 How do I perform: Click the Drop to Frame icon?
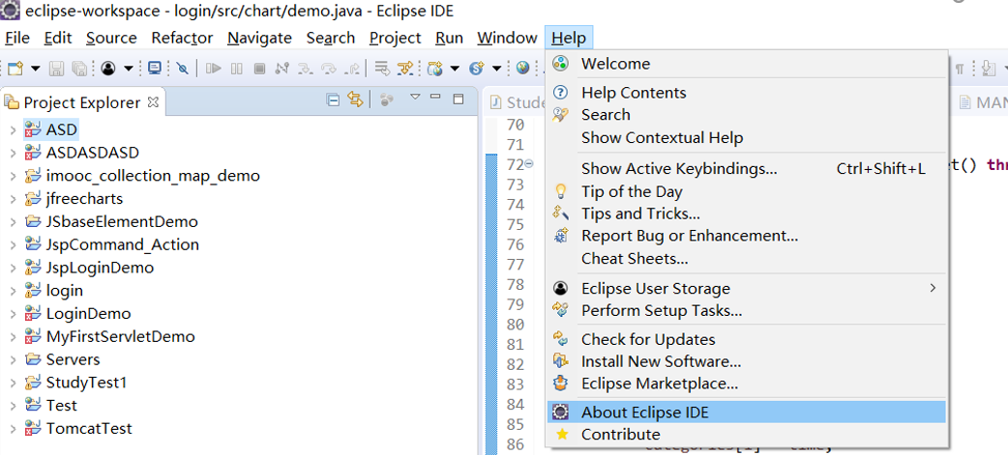382,68
